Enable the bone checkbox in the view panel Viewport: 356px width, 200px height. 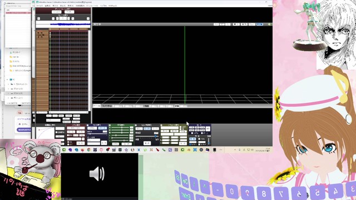pos(202,133)
